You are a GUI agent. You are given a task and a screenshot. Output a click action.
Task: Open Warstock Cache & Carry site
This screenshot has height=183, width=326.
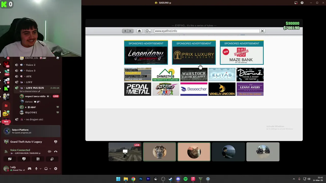pyautogui.click(x=194, y=74)
